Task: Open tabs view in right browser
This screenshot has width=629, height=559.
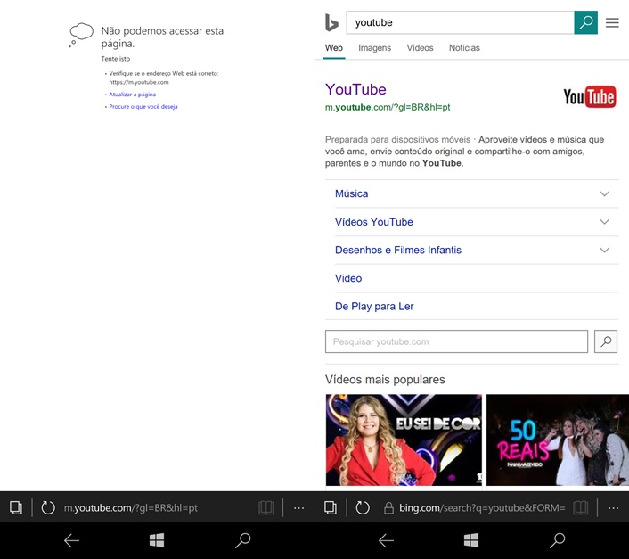Action: tap(331, 507)
